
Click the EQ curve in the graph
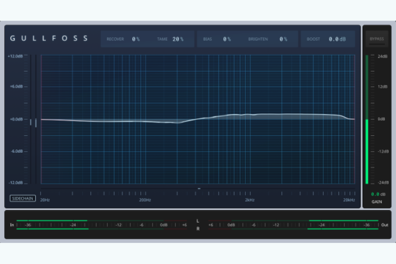198,119
